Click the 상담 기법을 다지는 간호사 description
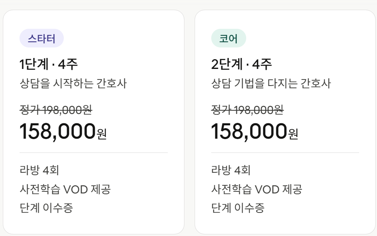This screenshot has height=236, width=377. pos(271,84)
